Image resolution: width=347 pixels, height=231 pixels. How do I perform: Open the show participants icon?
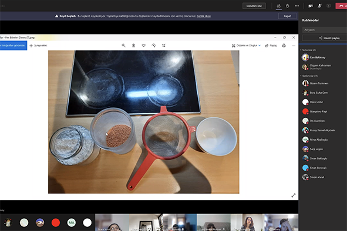point(279,6)
